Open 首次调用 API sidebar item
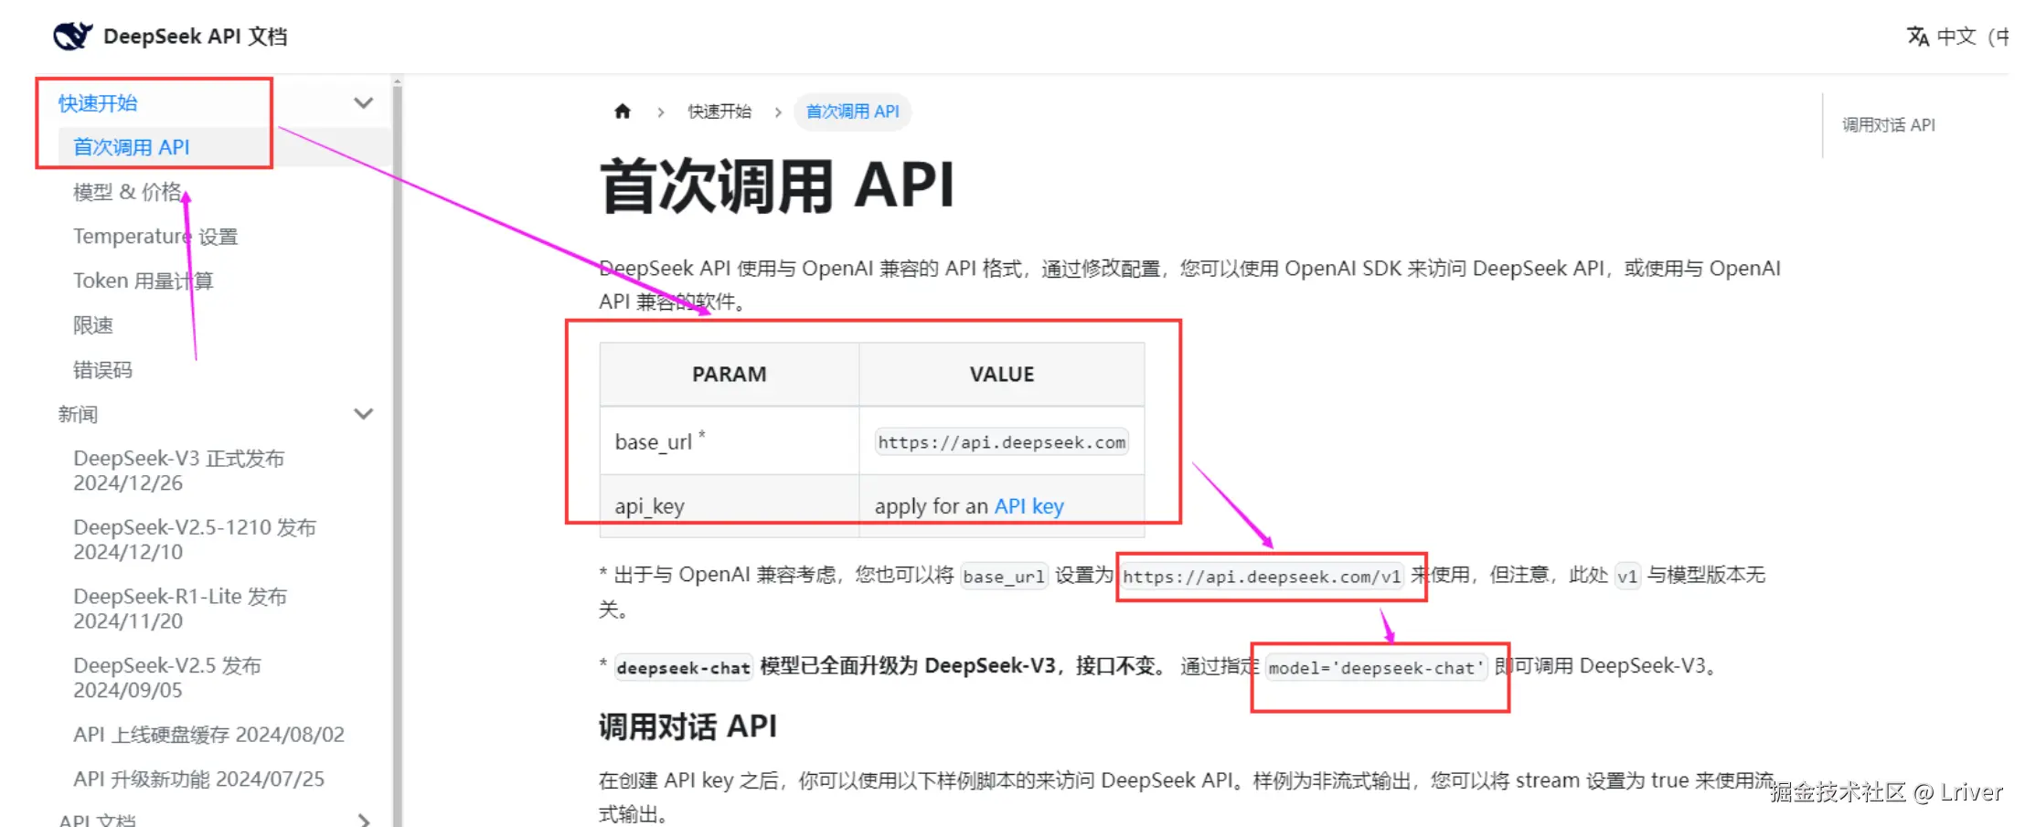 click(x=132, y=147)
